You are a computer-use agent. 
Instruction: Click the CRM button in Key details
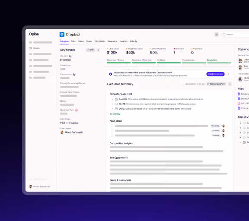[90, 50]
